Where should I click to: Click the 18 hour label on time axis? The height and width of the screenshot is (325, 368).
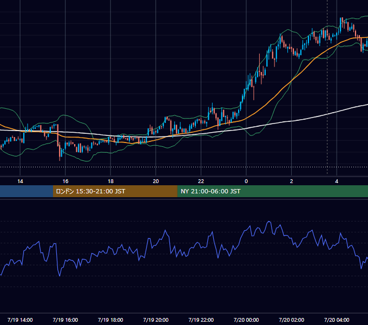click(x=110, y=181)
